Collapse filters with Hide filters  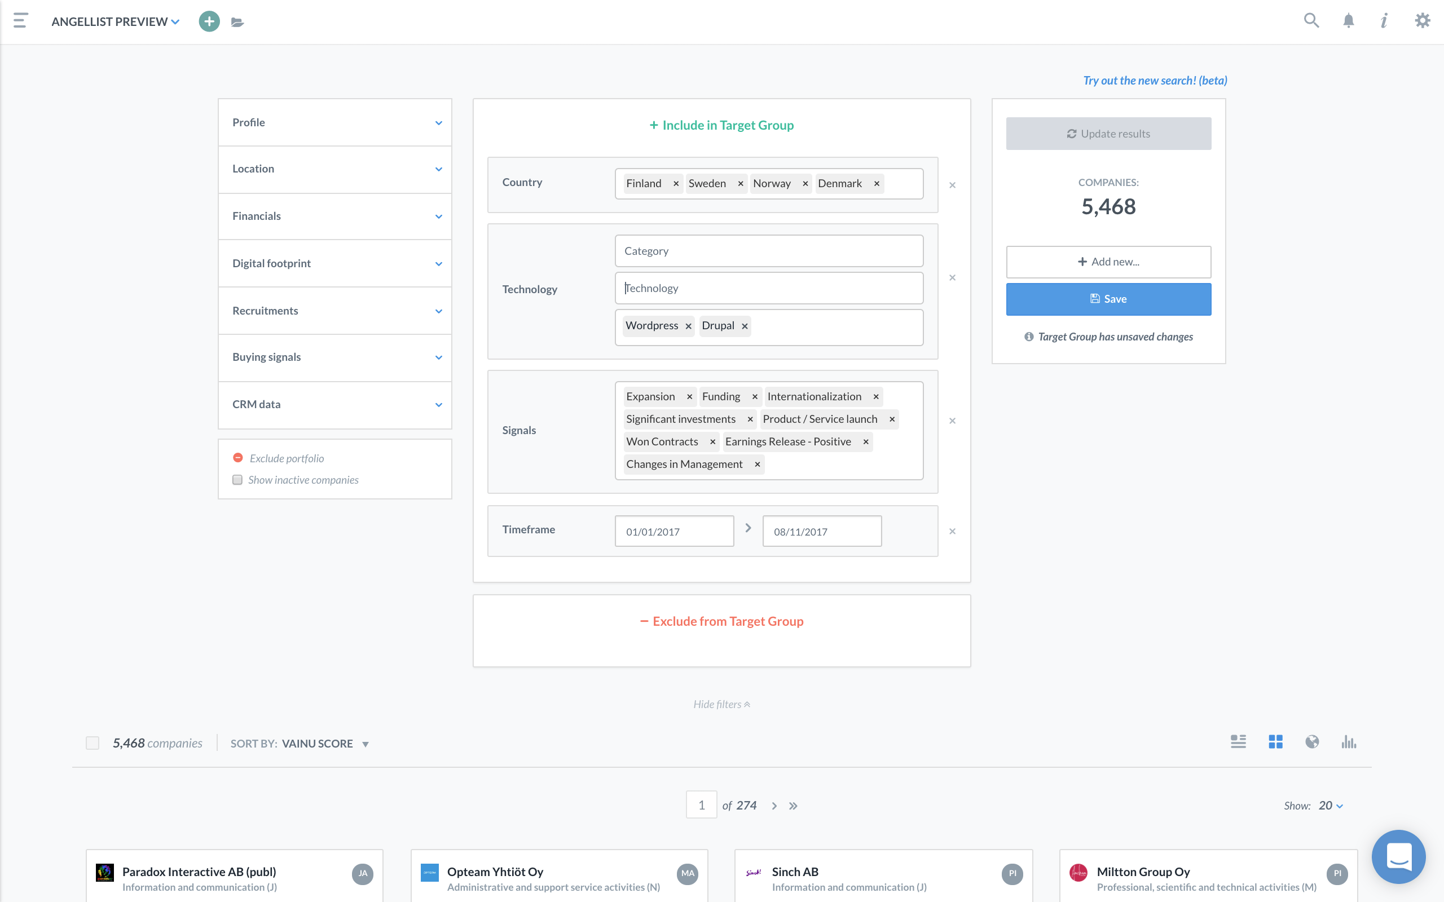[721, 704]
